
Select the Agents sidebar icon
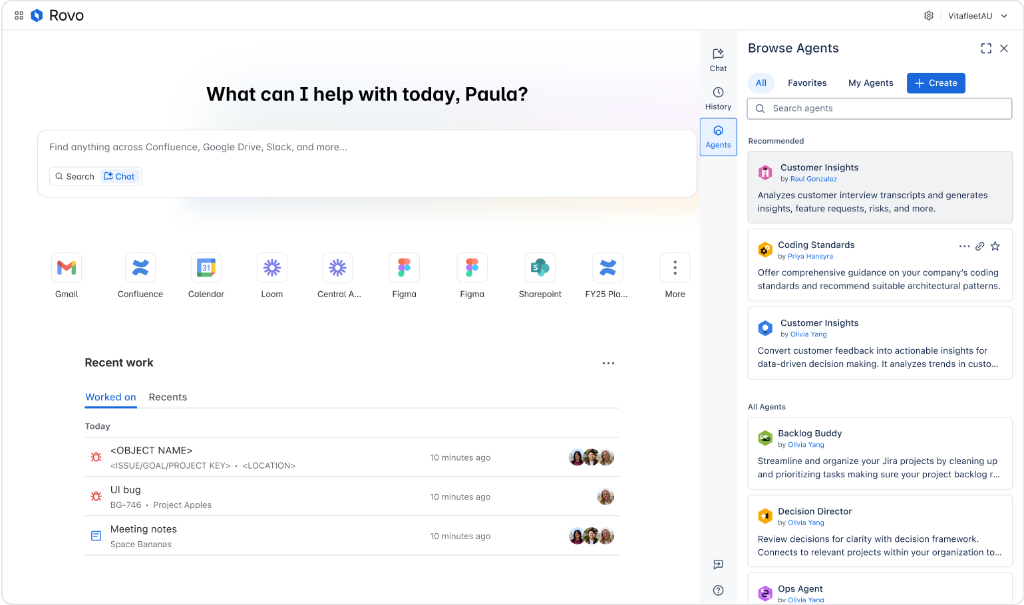pyautogui.click(x=718, y=136)
